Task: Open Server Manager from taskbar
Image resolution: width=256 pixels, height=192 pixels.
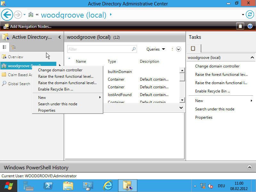Action: coord(28,186)
